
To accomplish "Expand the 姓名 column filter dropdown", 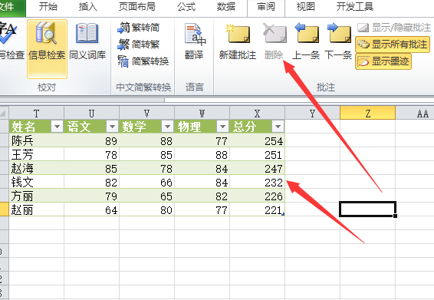I will click(x=57, y=127).
